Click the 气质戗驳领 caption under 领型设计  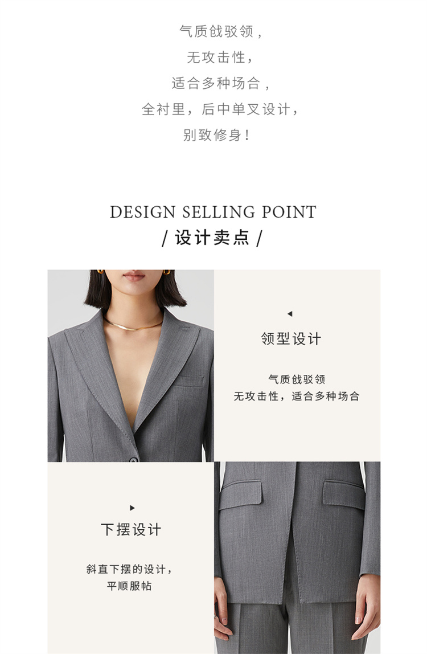(297, 379)
